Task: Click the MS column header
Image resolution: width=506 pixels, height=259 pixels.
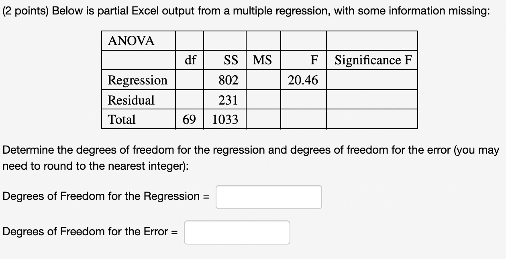Action: coord(263,60)
